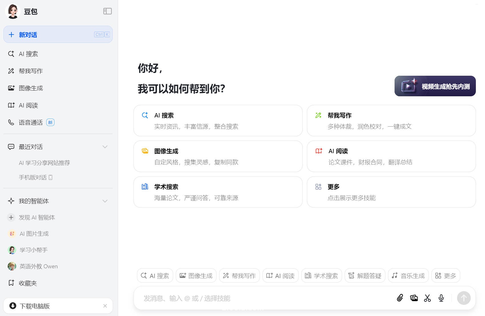485x316 pixels.
Task: Dismiss the 下载电脑版 banner
Action: coord(105,306)
